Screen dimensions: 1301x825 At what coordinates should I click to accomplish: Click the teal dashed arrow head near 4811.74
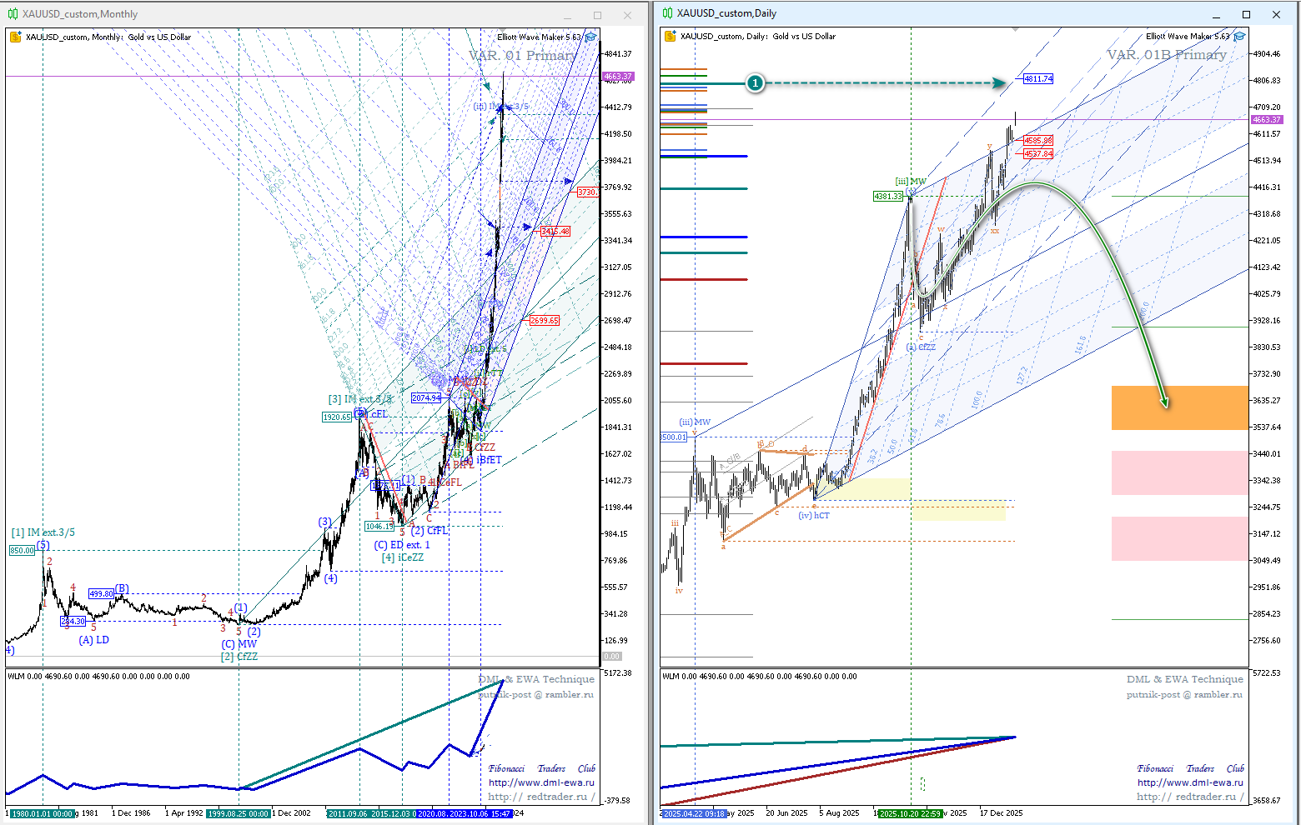[x=1000, y=82]
